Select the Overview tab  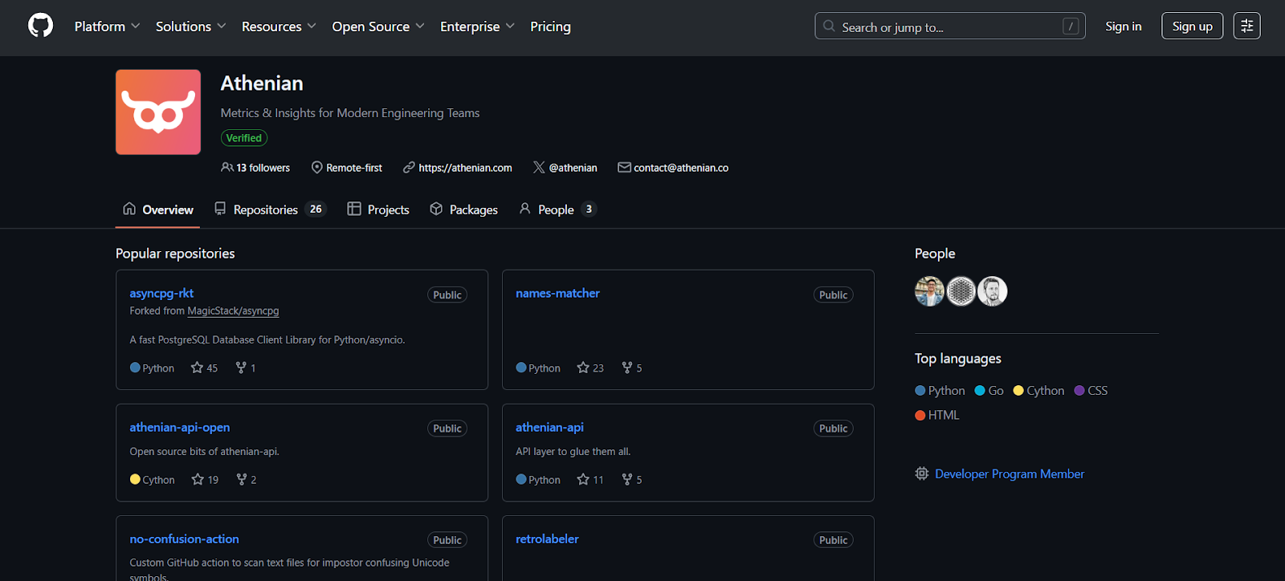point(158,209)
